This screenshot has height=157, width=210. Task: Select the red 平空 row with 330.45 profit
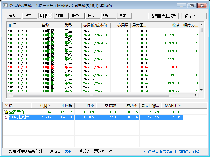pyautogui.click(x=93, y=67)
